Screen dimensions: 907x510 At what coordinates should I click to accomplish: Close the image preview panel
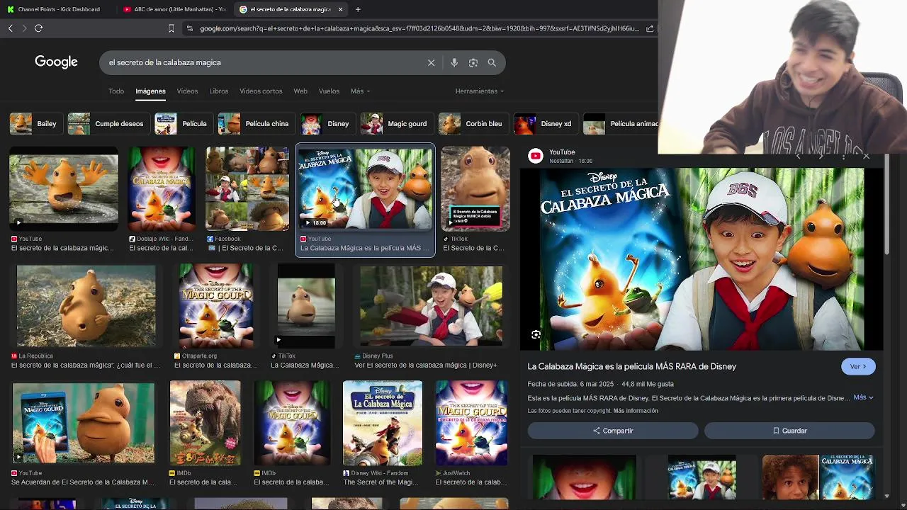[x=866, y=156]
